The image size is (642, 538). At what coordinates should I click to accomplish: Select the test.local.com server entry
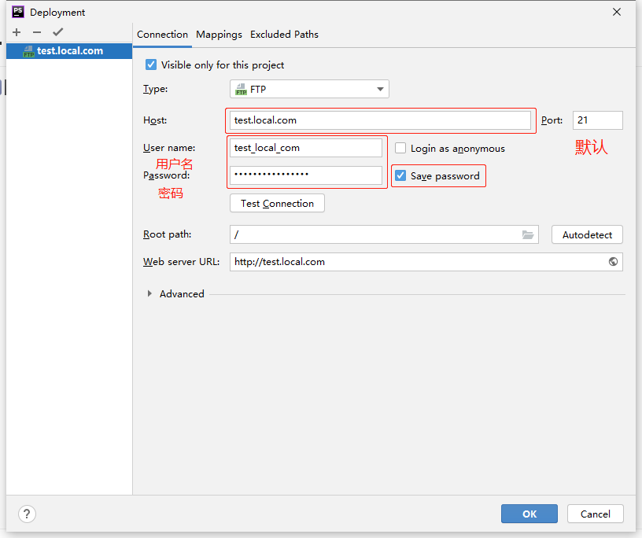coord(69,51)
